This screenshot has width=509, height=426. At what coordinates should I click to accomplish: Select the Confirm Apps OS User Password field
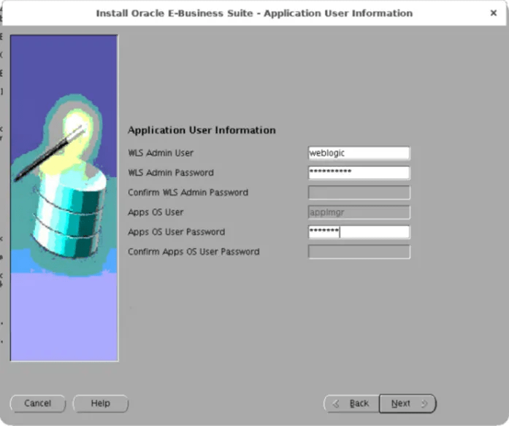tap(359, 252)
